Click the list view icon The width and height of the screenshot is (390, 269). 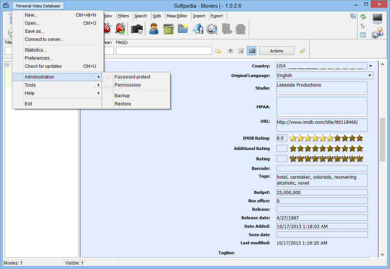[x=363, y=35]
